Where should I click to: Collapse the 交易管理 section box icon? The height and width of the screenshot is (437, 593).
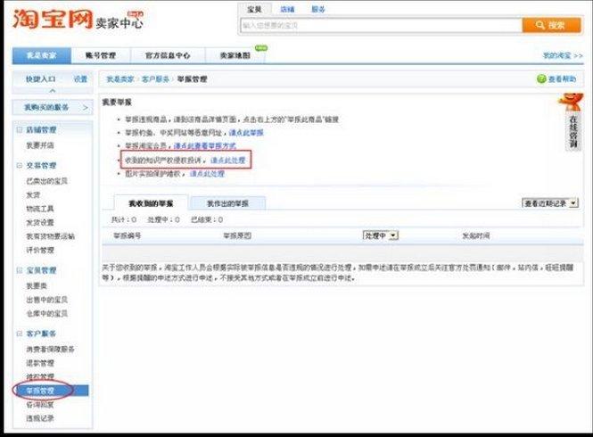pos(20,165)
